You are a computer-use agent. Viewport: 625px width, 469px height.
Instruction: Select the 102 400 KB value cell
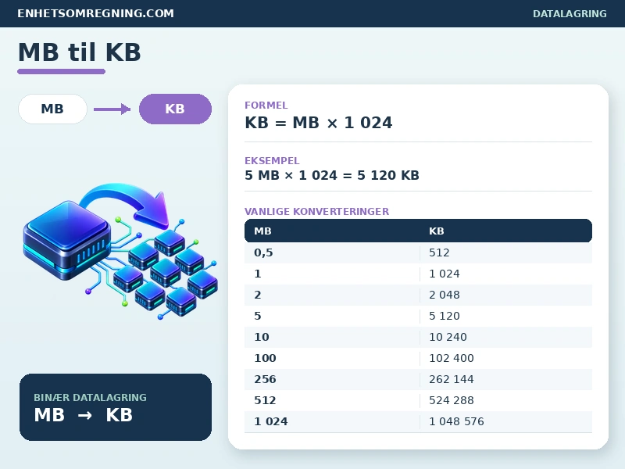[x=506, y=359]
